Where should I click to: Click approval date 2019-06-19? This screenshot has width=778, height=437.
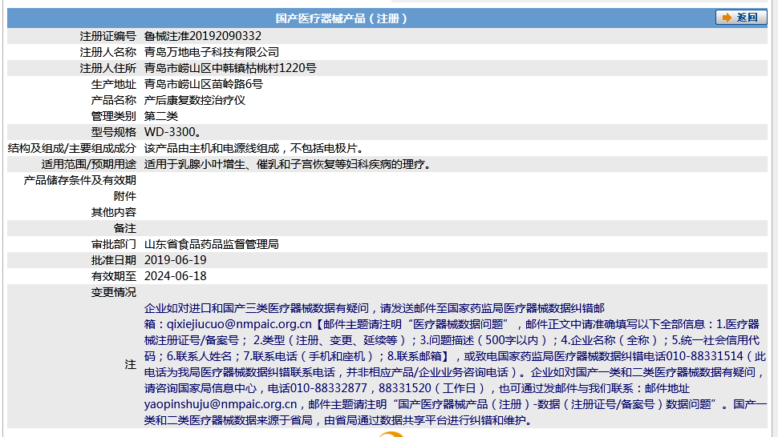coord(175,260)
